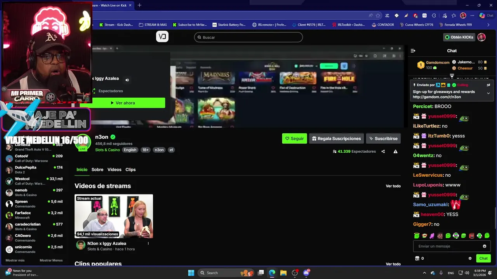Open the DulcePepita channel in sidebar

click(x=34, y=170)
